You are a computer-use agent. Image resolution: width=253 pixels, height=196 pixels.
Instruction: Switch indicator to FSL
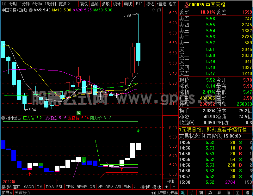point(60,187)
